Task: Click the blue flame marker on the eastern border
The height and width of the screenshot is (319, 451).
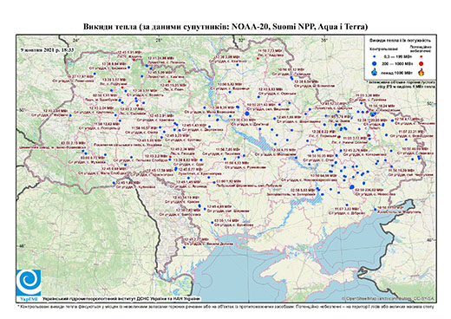Action: point(373,114)
